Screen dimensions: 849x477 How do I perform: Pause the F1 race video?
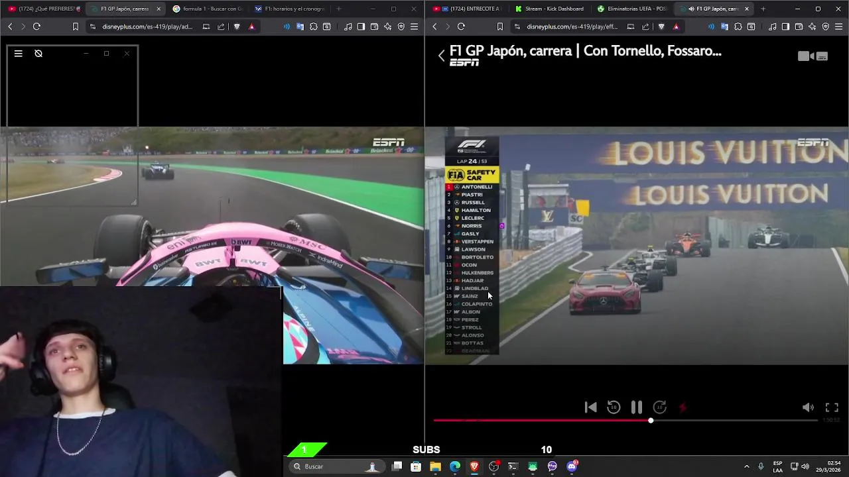(636, 407)
